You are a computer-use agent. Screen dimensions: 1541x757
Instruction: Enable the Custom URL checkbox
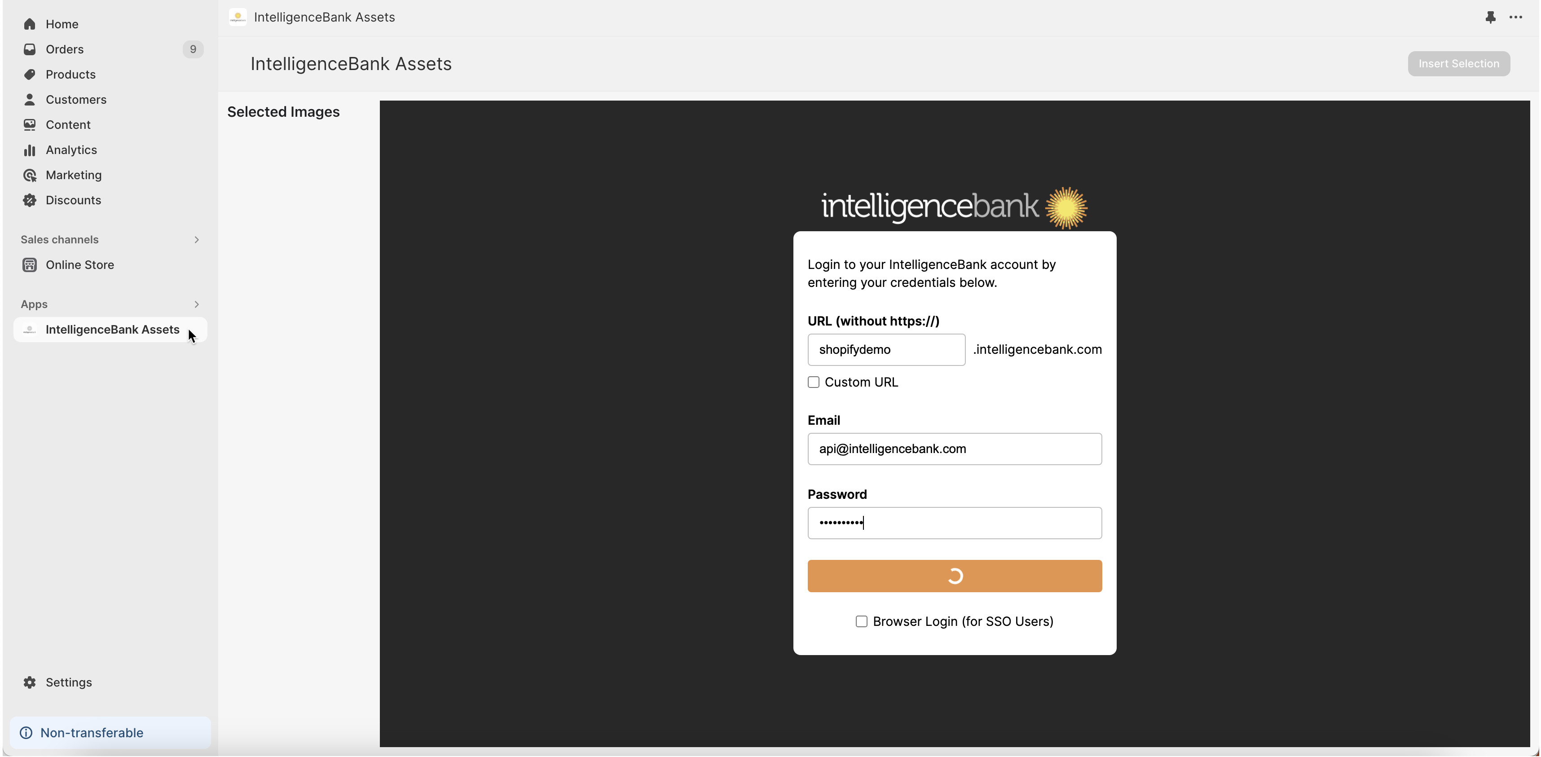814,382
